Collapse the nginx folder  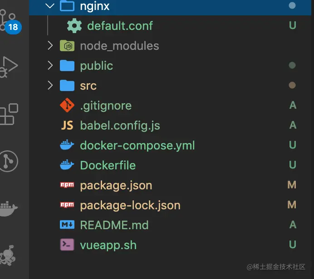click(50, 6)
